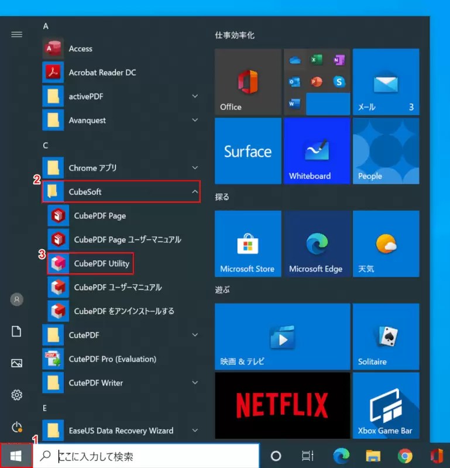Viewport: 450px width, 468px height.
Task: Open Outlook in the Office tile group
Action: tap(295, 82)
